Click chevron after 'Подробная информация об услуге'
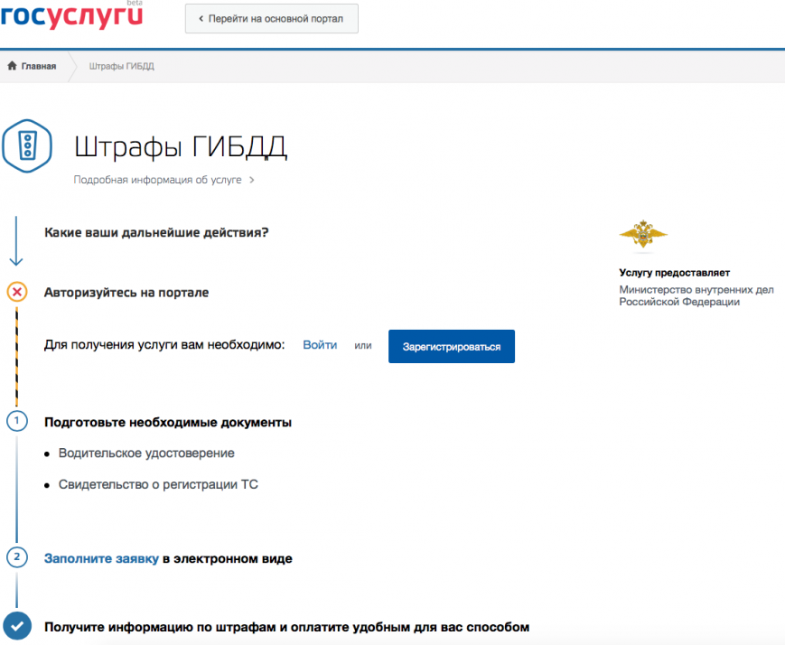785x645 pixels. [252, 180]
